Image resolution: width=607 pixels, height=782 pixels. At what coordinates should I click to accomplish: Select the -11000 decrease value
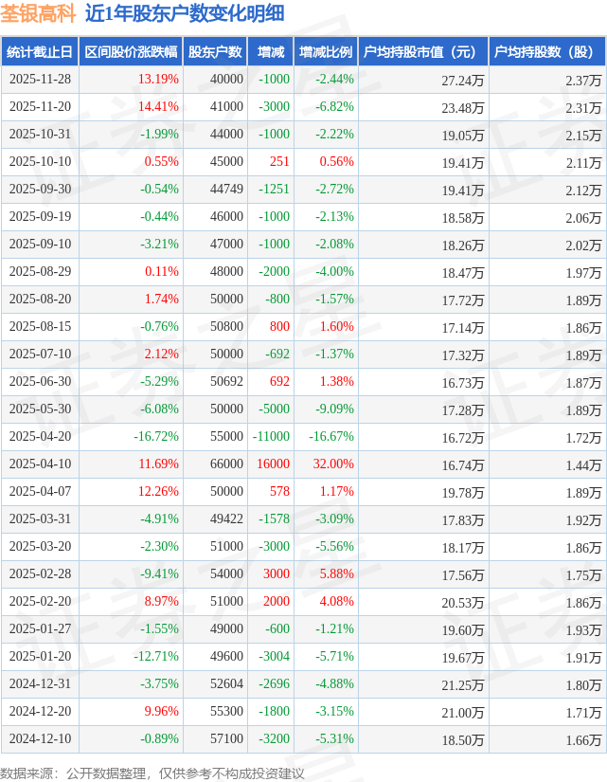[271, 437]
